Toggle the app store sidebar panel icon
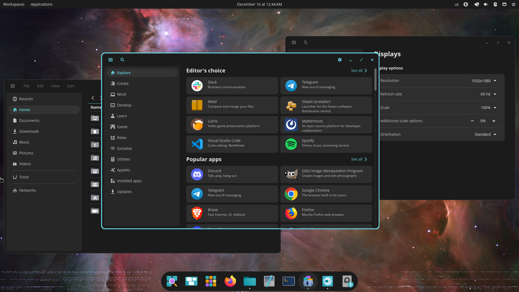Screen dimensions: 519x292 111,60
